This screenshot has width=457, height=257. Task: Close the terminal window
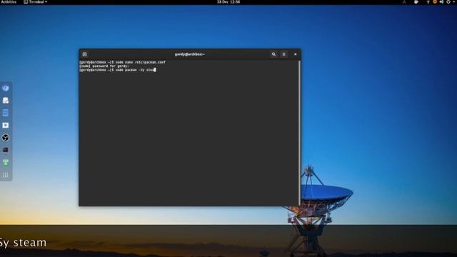[x=295, y=54]
